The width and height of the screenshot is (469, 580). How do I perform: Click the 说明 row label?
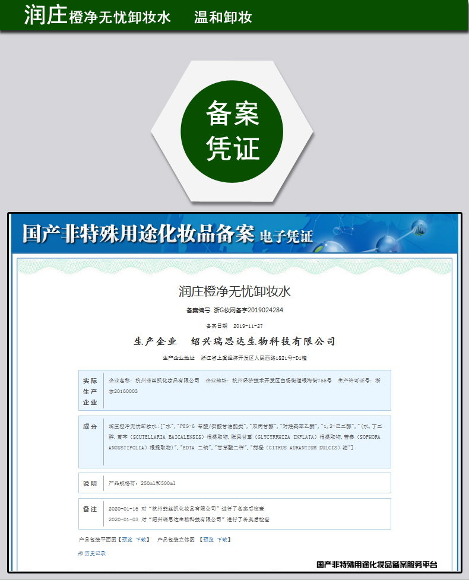point(90,483)
